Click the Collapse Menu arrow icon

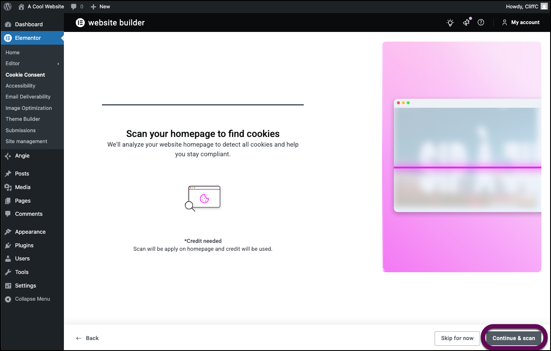pyautogui.click(x=8, y=299)
